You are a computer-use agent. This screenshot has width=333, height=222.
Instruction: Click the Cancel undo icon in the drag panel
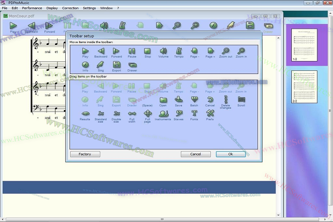pos(210,99)
